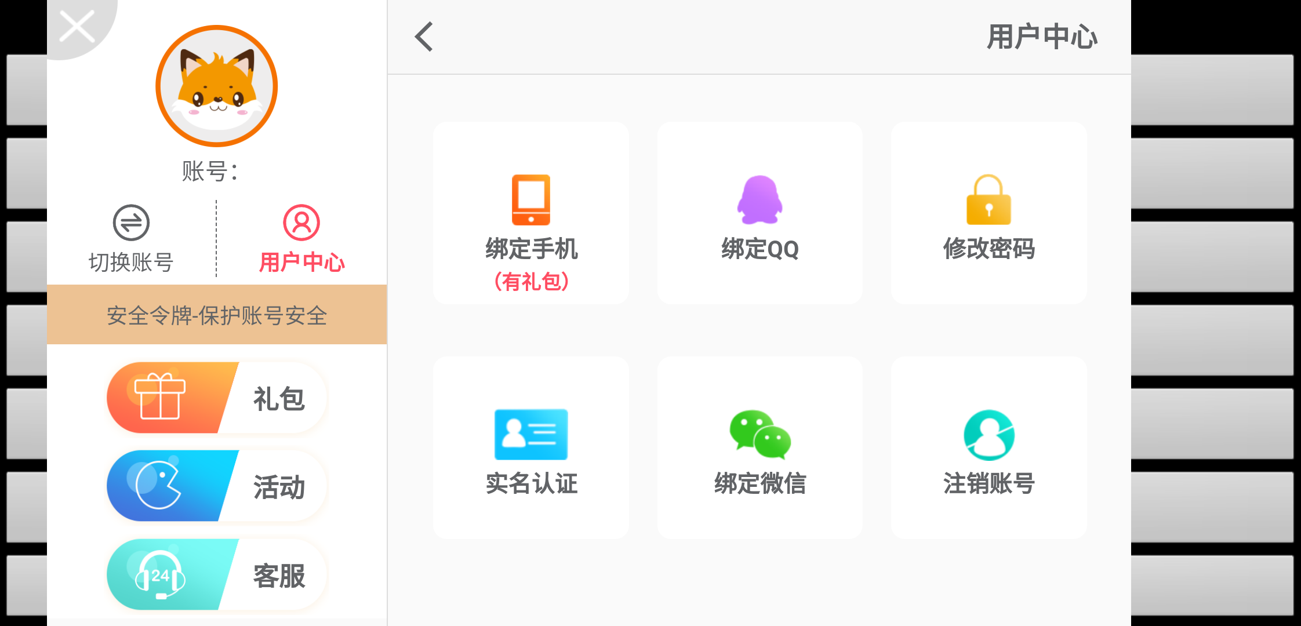Click the padlock icon above 修改密码

click(x=988, y=197)
